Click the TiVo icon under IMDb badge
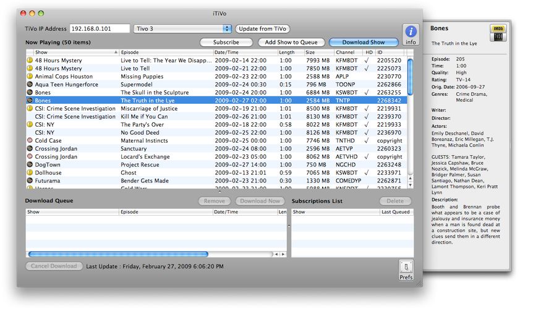549x309 pixels. tap(498, 36)
